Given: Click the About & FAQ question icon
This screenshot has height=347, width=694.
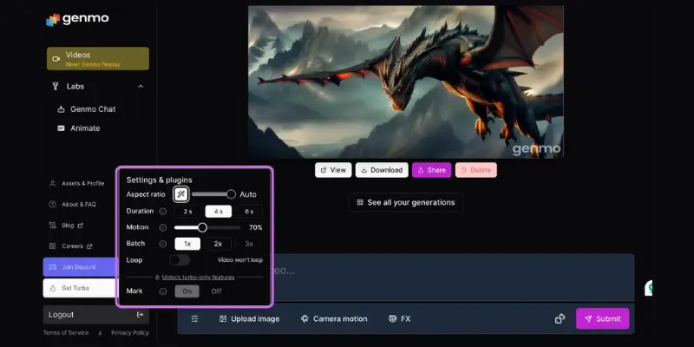Looking at the screenshot, I should (53, 204).
